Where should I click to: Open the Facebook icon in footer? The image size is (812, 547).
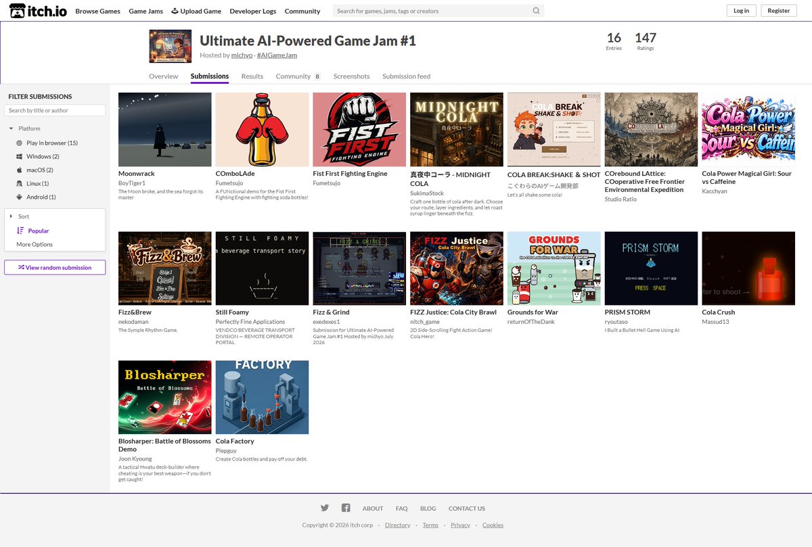tap(346, 508)
